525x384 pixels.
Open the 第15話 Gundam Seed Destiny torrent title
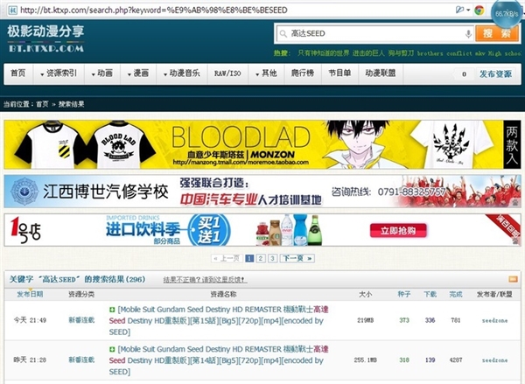[219, 321]
